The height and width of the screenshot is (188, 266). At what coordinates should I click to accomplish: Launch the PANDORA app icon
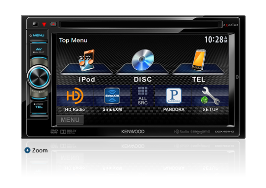174,96
